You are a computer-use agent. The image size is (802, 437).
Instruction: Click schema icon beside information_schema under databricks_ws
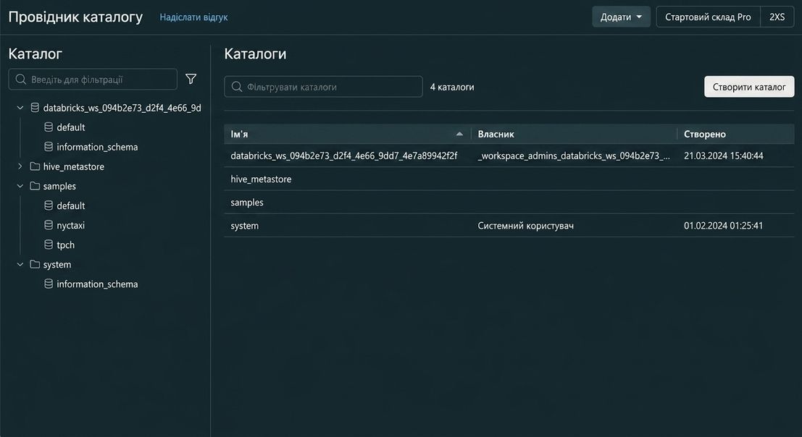click(x=49, y=147)
